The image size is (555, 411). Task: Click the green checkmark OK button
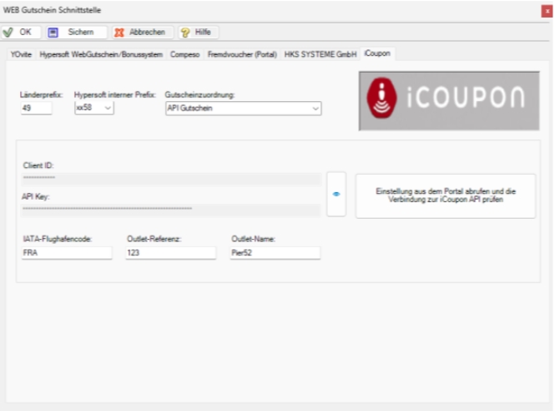[20, 33]
